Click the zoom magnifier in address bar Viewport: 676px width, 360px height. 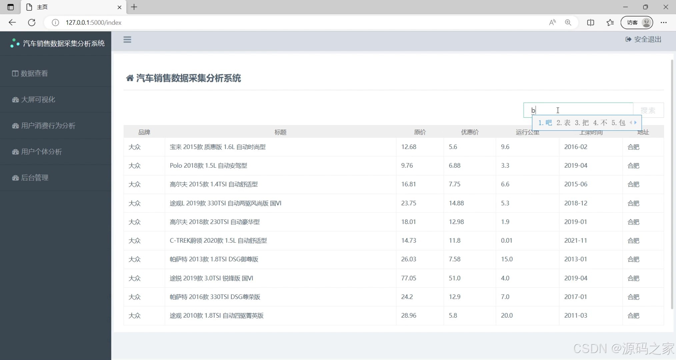pyautogui.click(x=568, y=22)
